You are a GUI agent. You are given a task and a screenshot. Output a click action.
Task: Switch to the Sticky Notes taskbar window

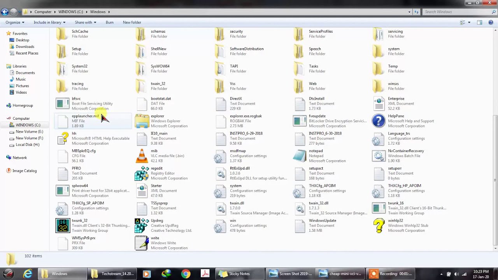239,274
